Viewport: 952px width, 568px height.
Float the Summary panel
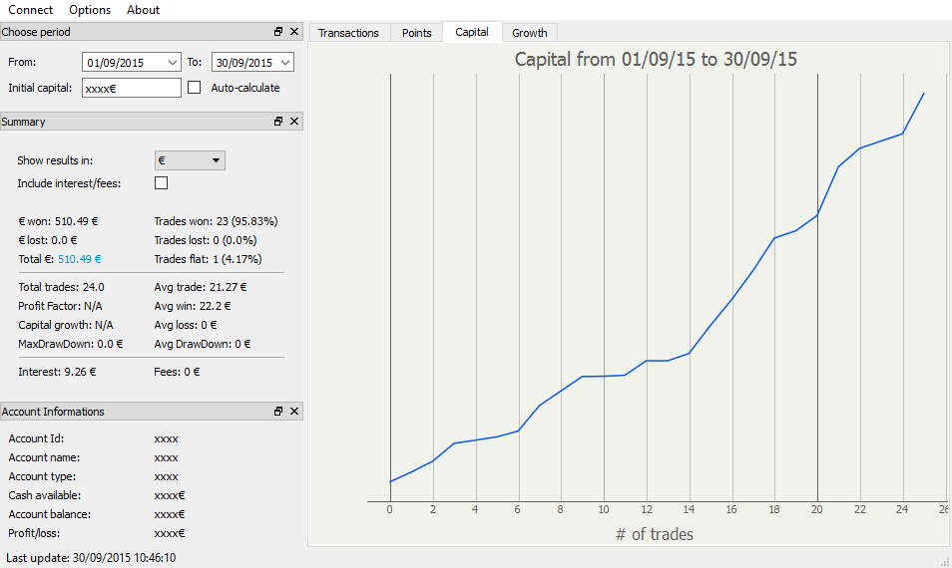pyautogui.click(x=278, y=122)
